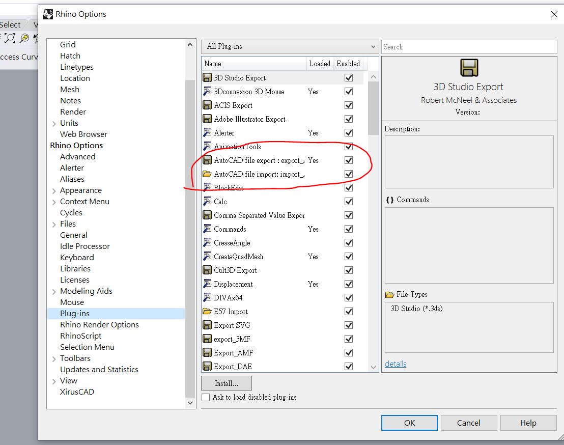This screenshot has width=564, height=445.
Task: Click the Displacement plug-in icon
Action: coord(207,284)
